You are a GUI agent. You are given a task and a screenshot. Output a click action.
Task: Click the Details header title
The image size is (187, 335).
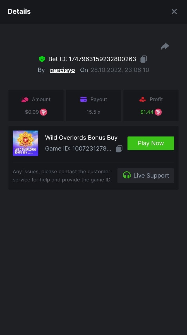tap(19, 11)
